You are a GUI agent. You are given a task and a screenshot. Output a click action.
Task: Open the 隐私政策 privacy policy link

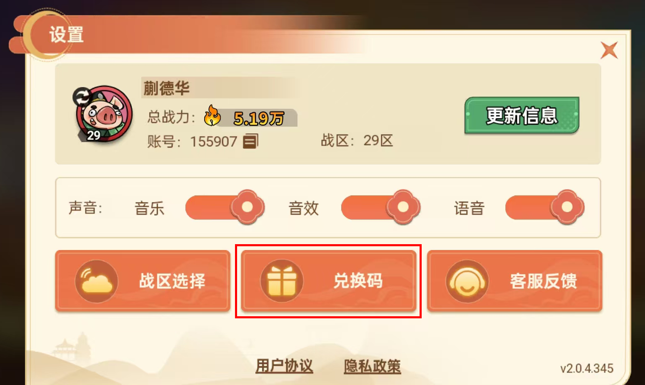tap(372, 366)
